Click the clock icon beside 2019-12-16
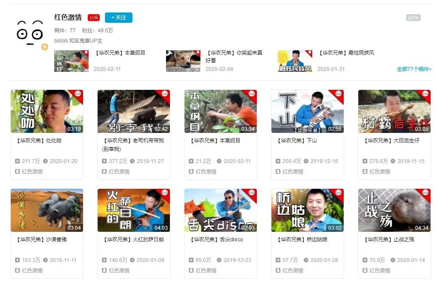The height and width of the screenshot is (283, 437). pos(306,161)
